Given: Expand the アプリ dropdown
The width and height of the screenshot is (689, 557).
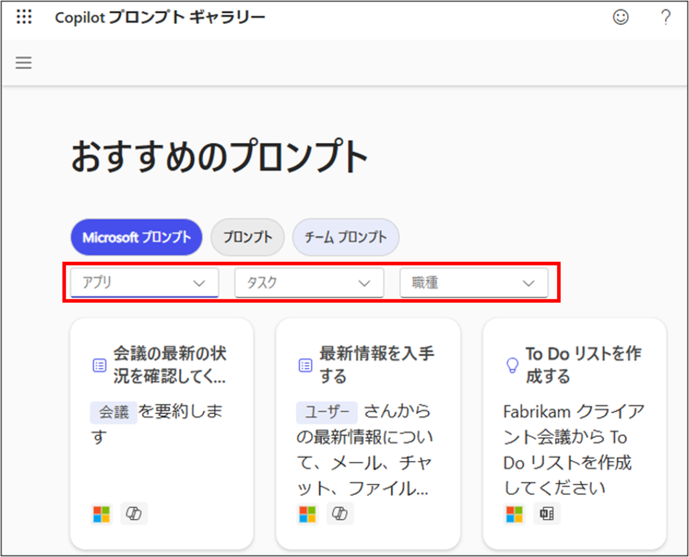Looking at the screenshot, I should click(x=145, y=283).
